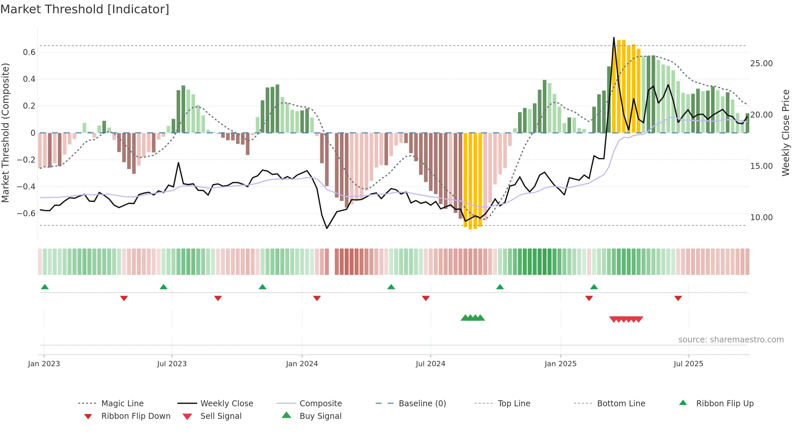This screenshot has height=447, width=795.
Task: Click the Jan 2024 axis label
Action: pyautogui.click(x=302, y=364)
